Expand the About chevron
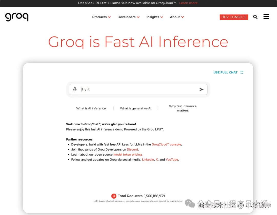The width and height of the screenshot is (277, 215). tap(183, 17)
